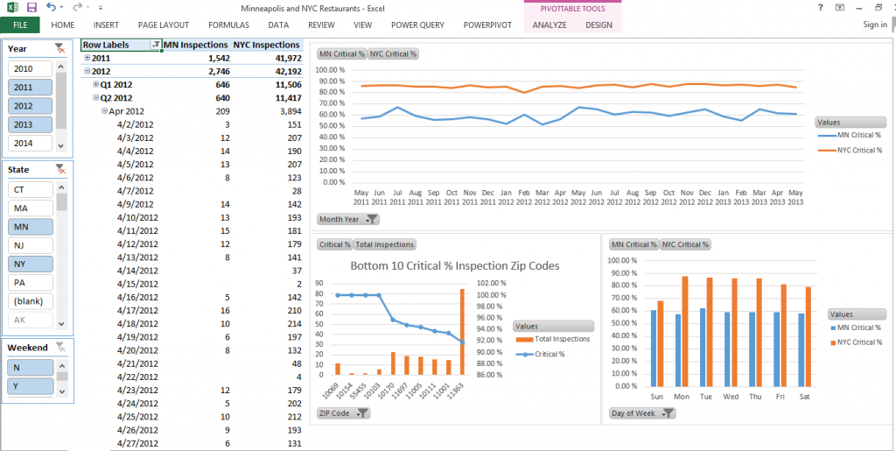
Task: Open the Help question mark icon
Action: [x=820, y=7]
